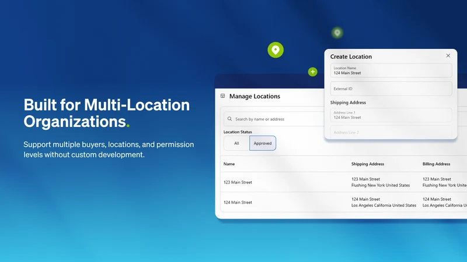This screenshot has height=262, width=467.
Task: Click the Shipping Address section label in dialog
Action: pyautogui.click(x=348, y=102)
